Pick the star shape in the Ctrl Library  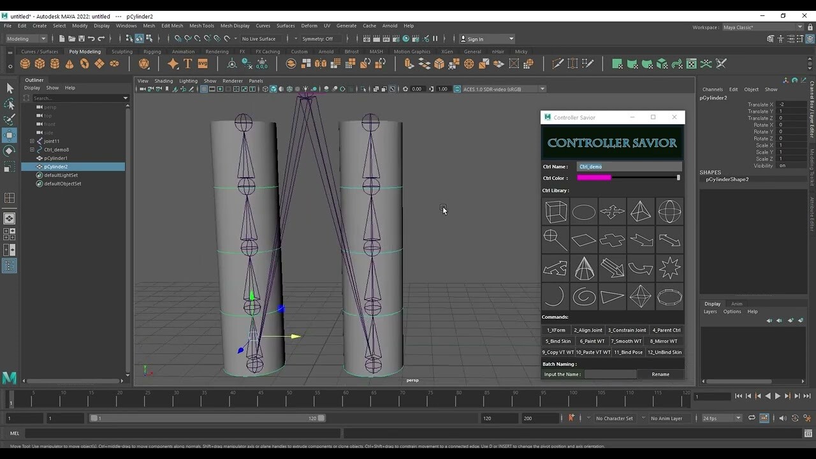[669, 268]
